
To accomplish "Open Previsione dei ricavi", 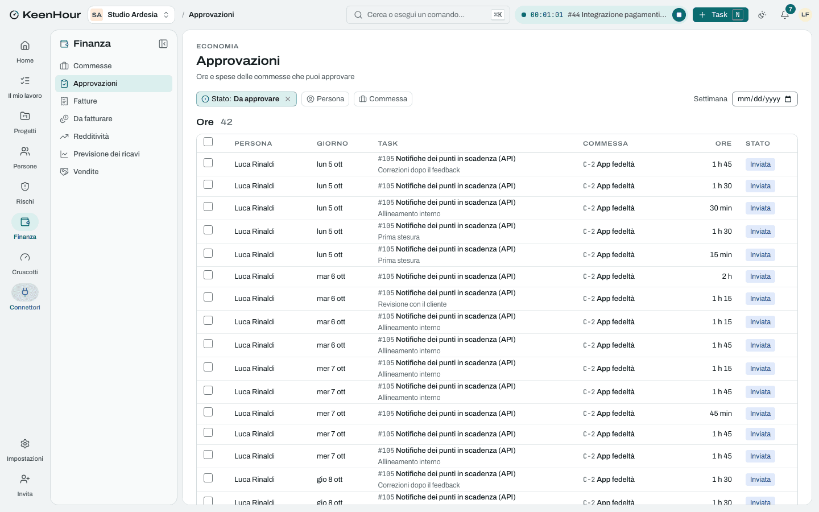I will coord(114,154).
